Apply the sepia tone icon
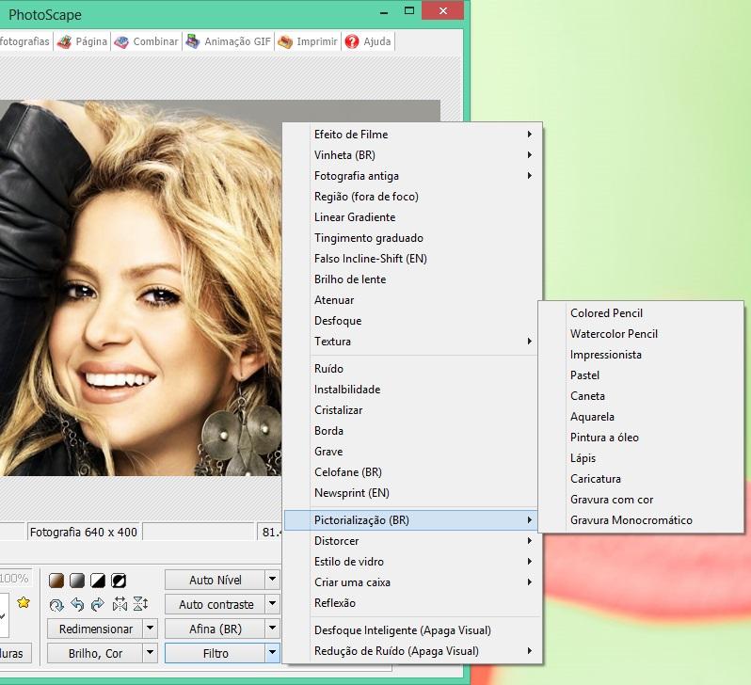The width and height of the screenshot is (751, 685). 56,579
